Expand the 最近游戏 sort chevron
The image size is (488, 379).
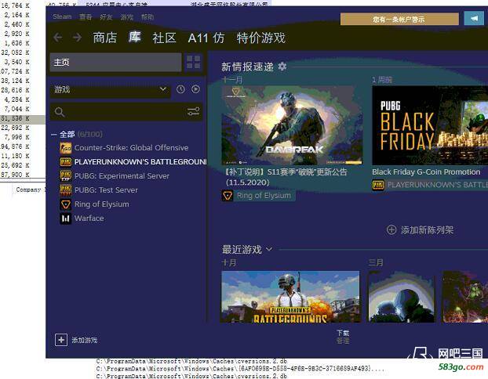pos(269,249)
